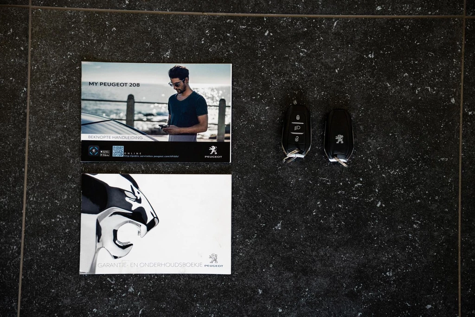Click the man wearing sunglasses
475x317 pixels.
click(186, 104)
